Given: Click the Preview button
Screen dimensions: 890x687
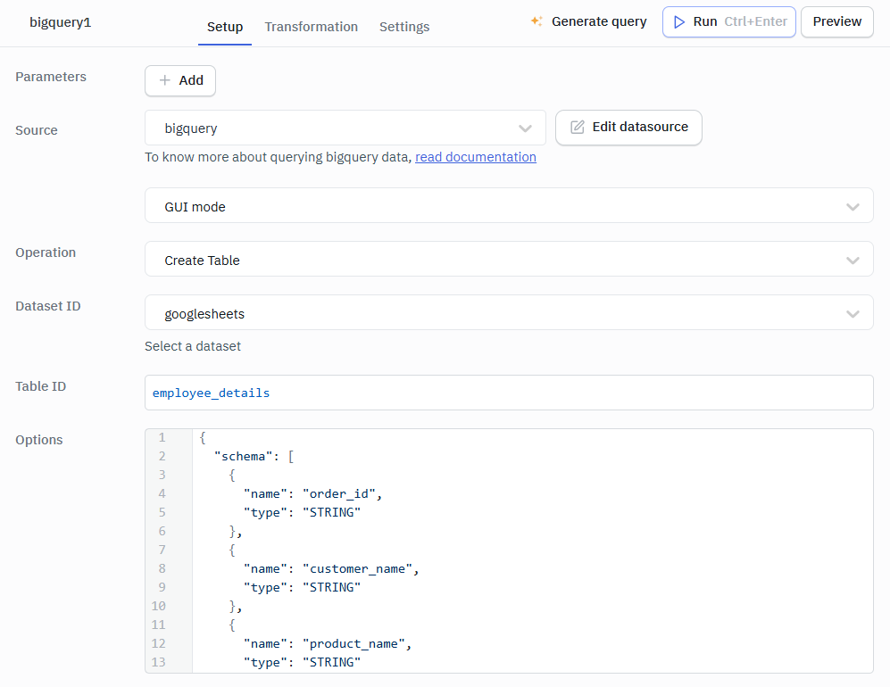Looking at the screenshot, I should pyautogui.click(x=836, y=22).
